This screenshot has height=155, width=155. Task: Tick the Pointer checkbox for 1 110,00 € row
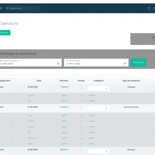coord(81,87)
